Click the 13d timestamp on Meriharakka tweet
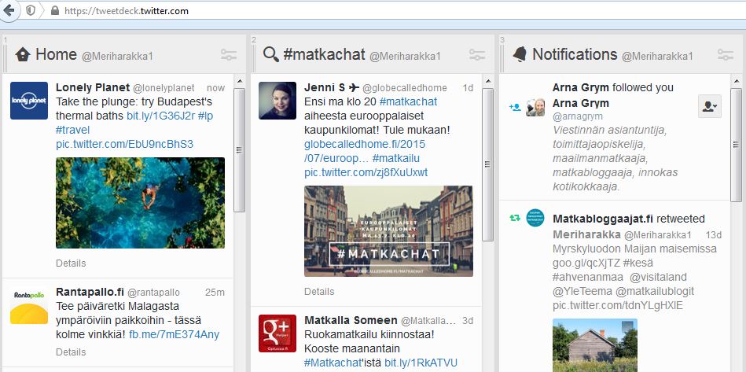 coord(713,235)
